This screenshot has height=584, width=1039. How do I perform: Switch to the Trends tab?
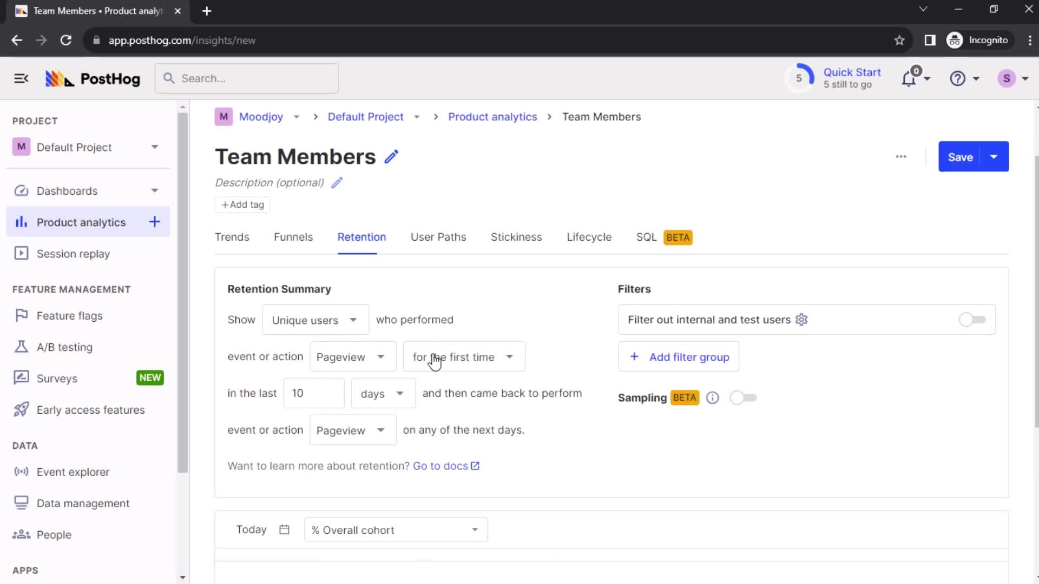(231, 237)
